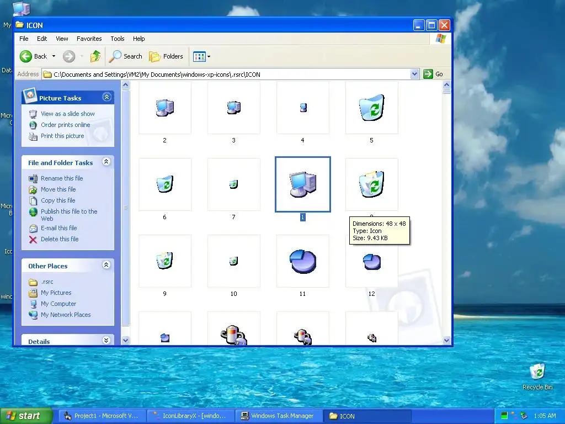The image size is (565, 424).
Task: Open the Tools menu
Action: click(118, 39)
